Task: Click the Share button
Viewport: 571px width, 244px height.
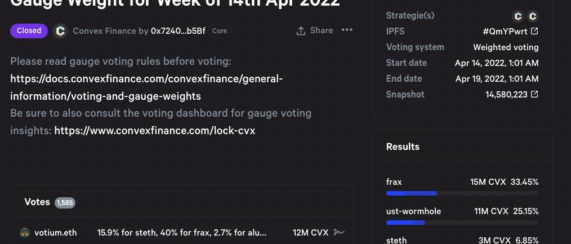Action: 315,30
